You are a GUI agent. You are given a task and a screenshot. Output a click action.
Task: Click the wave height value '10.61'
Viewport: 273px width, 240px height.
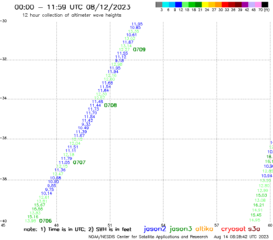(131, 35)
